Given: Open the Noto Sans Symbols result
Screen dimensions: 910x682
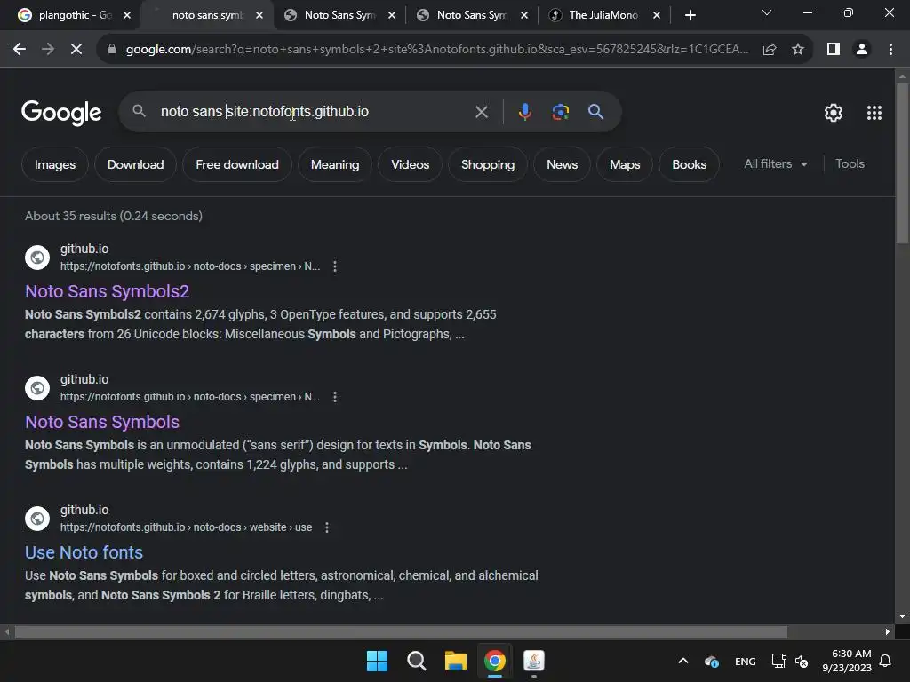Looking at the screenshot, I should coord(102,422).
